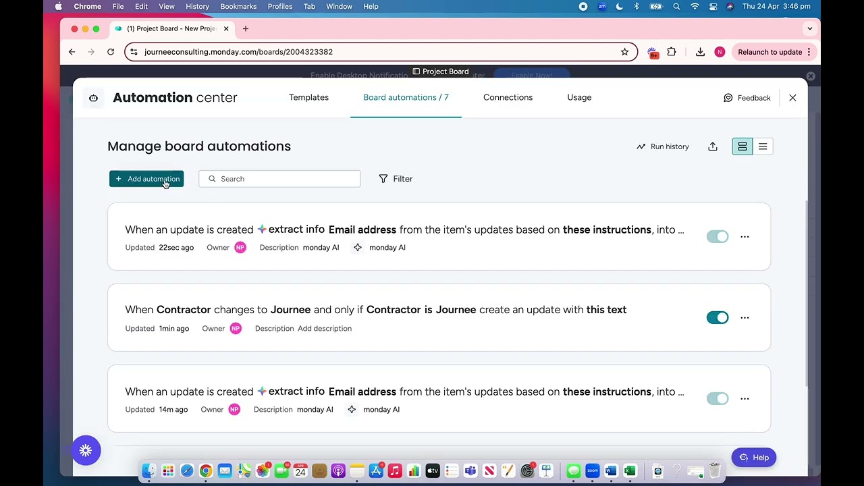Open Microsoft Excel from the dock
Viewport: 864px width, 486px height.
pos(630,470)
